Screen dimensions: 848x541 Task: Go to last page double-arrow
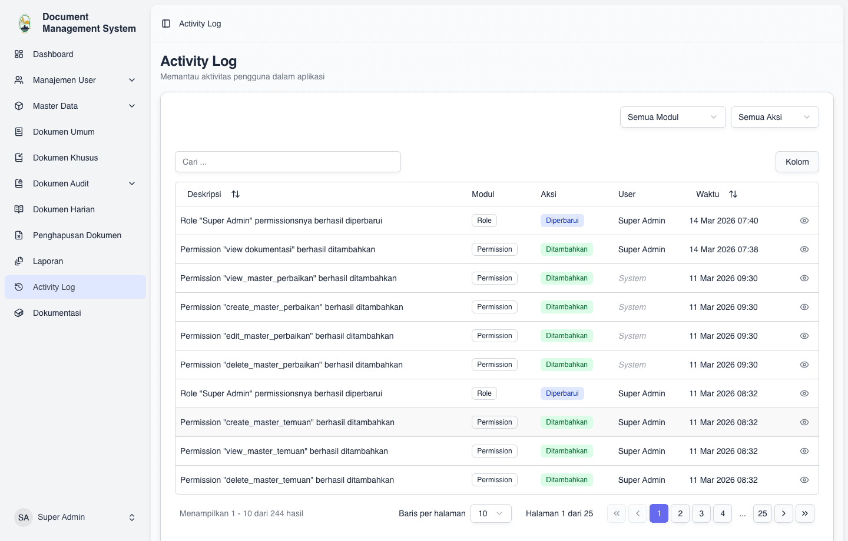pos(805,513)
